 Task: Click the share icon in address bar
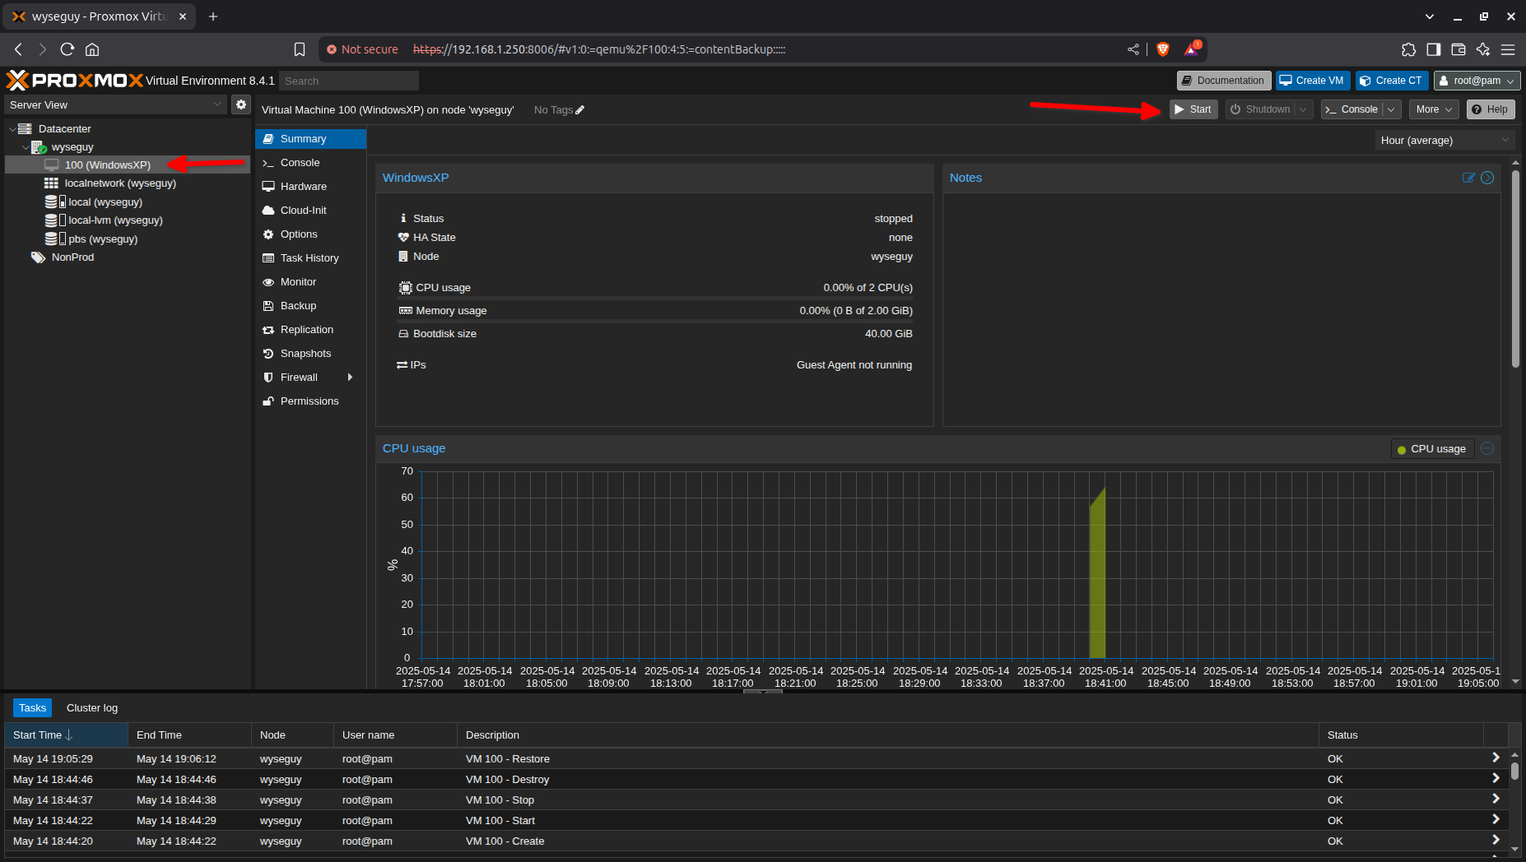point(1133,49)
